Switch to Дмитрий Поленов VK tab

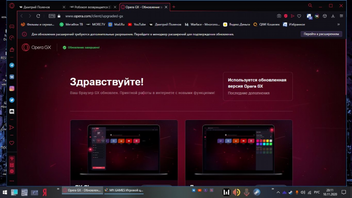[x=39, y=7]
